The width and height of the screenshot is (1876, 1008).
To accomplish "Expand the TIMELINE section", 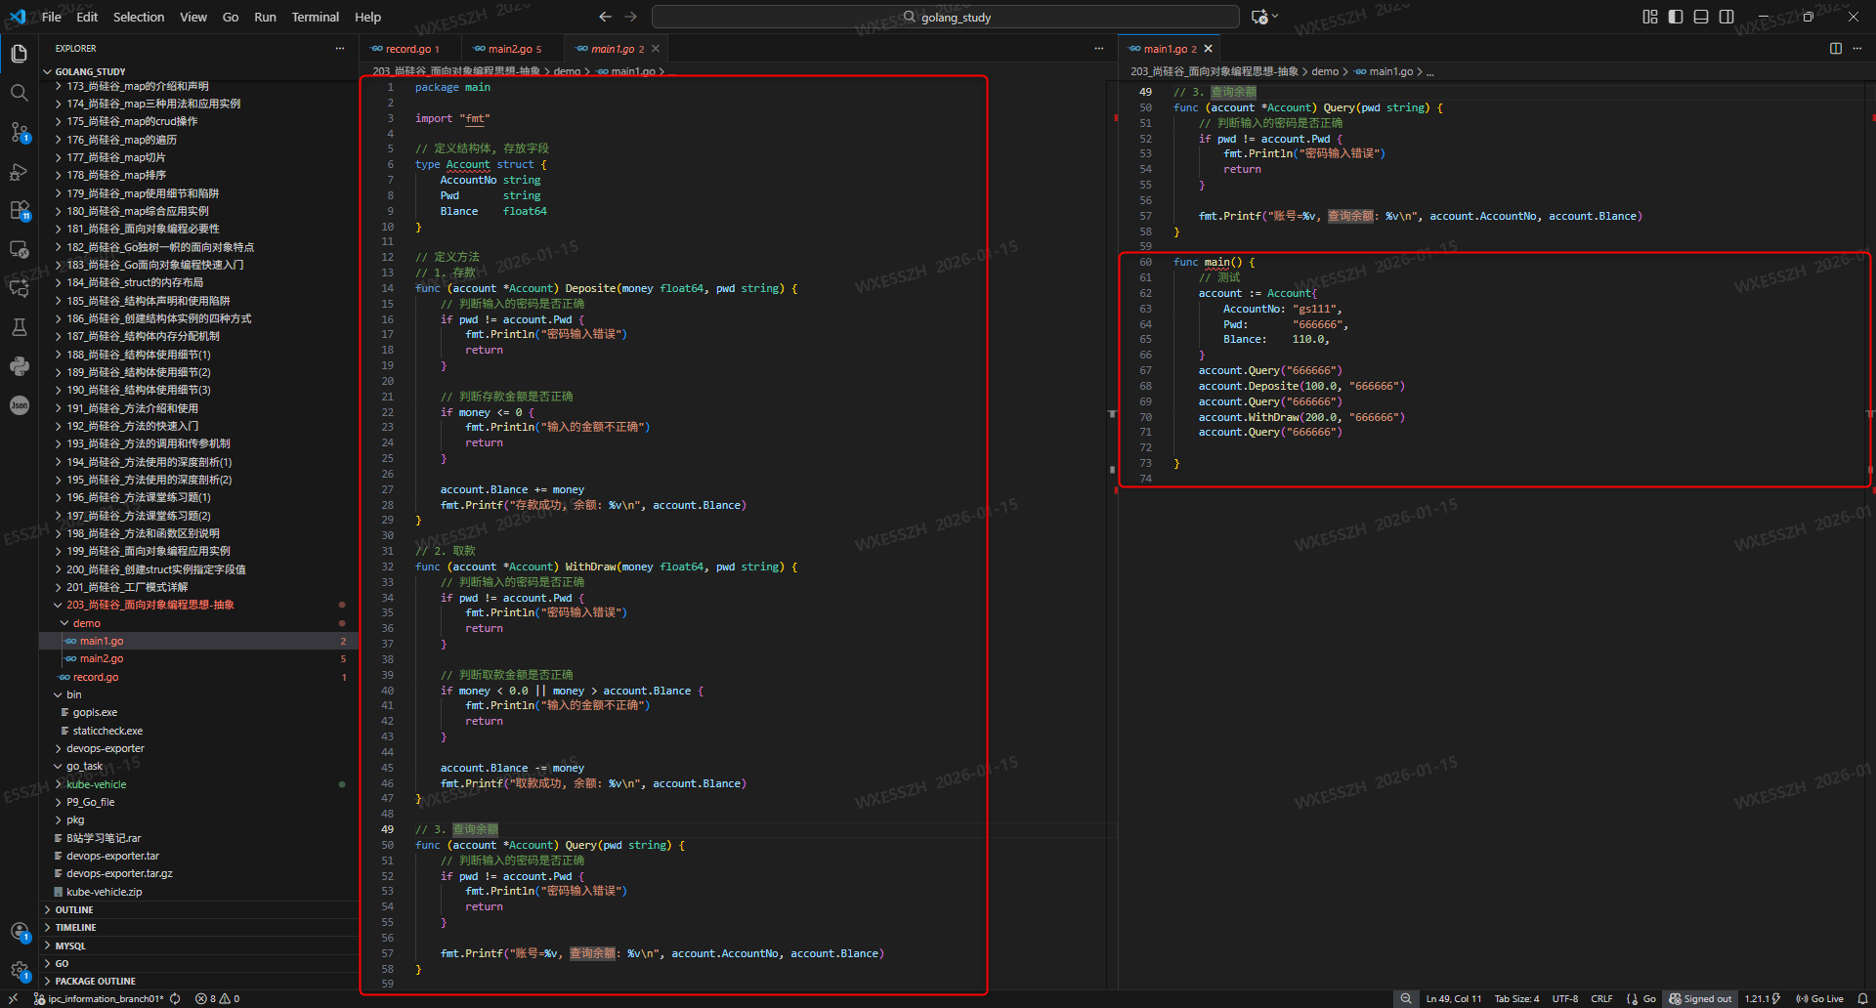I will click(75, 927).
